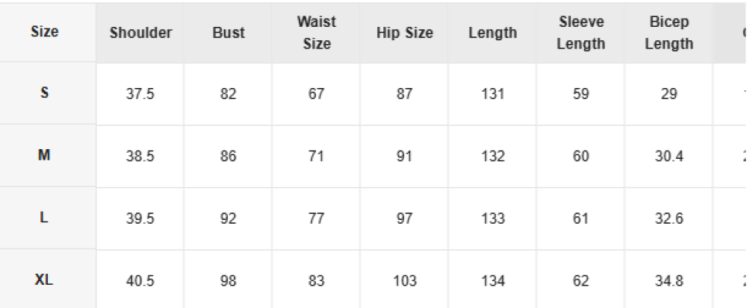
Task: Click waist value 77 for L
Action: tap(316, 219)
